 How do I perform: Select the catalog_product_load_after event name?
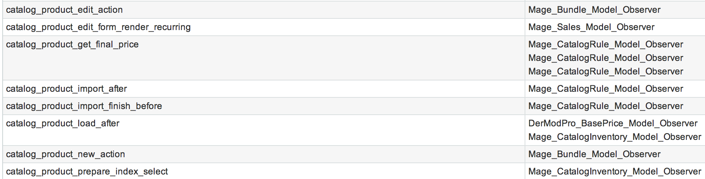(63, 123)
